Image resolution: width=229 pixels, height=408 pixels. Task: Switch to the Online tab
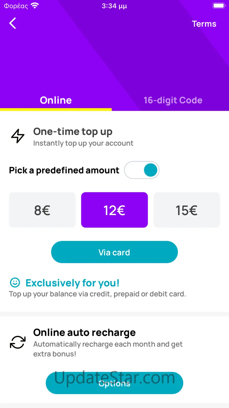(56, 100)
